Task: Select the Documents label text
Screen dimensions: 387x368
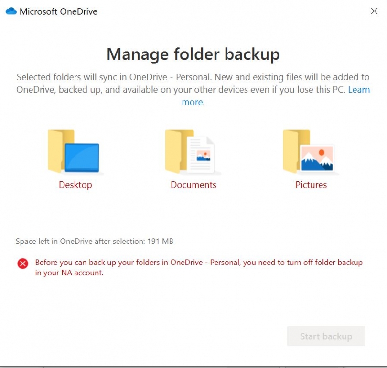Action: click(x=193, y=185)
